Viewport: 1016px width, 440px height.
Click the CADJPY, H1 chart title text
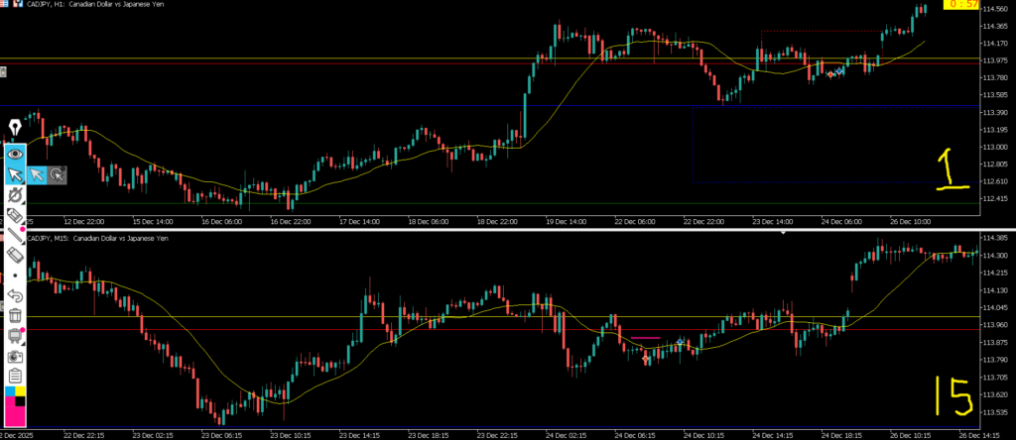coord(97,4)
